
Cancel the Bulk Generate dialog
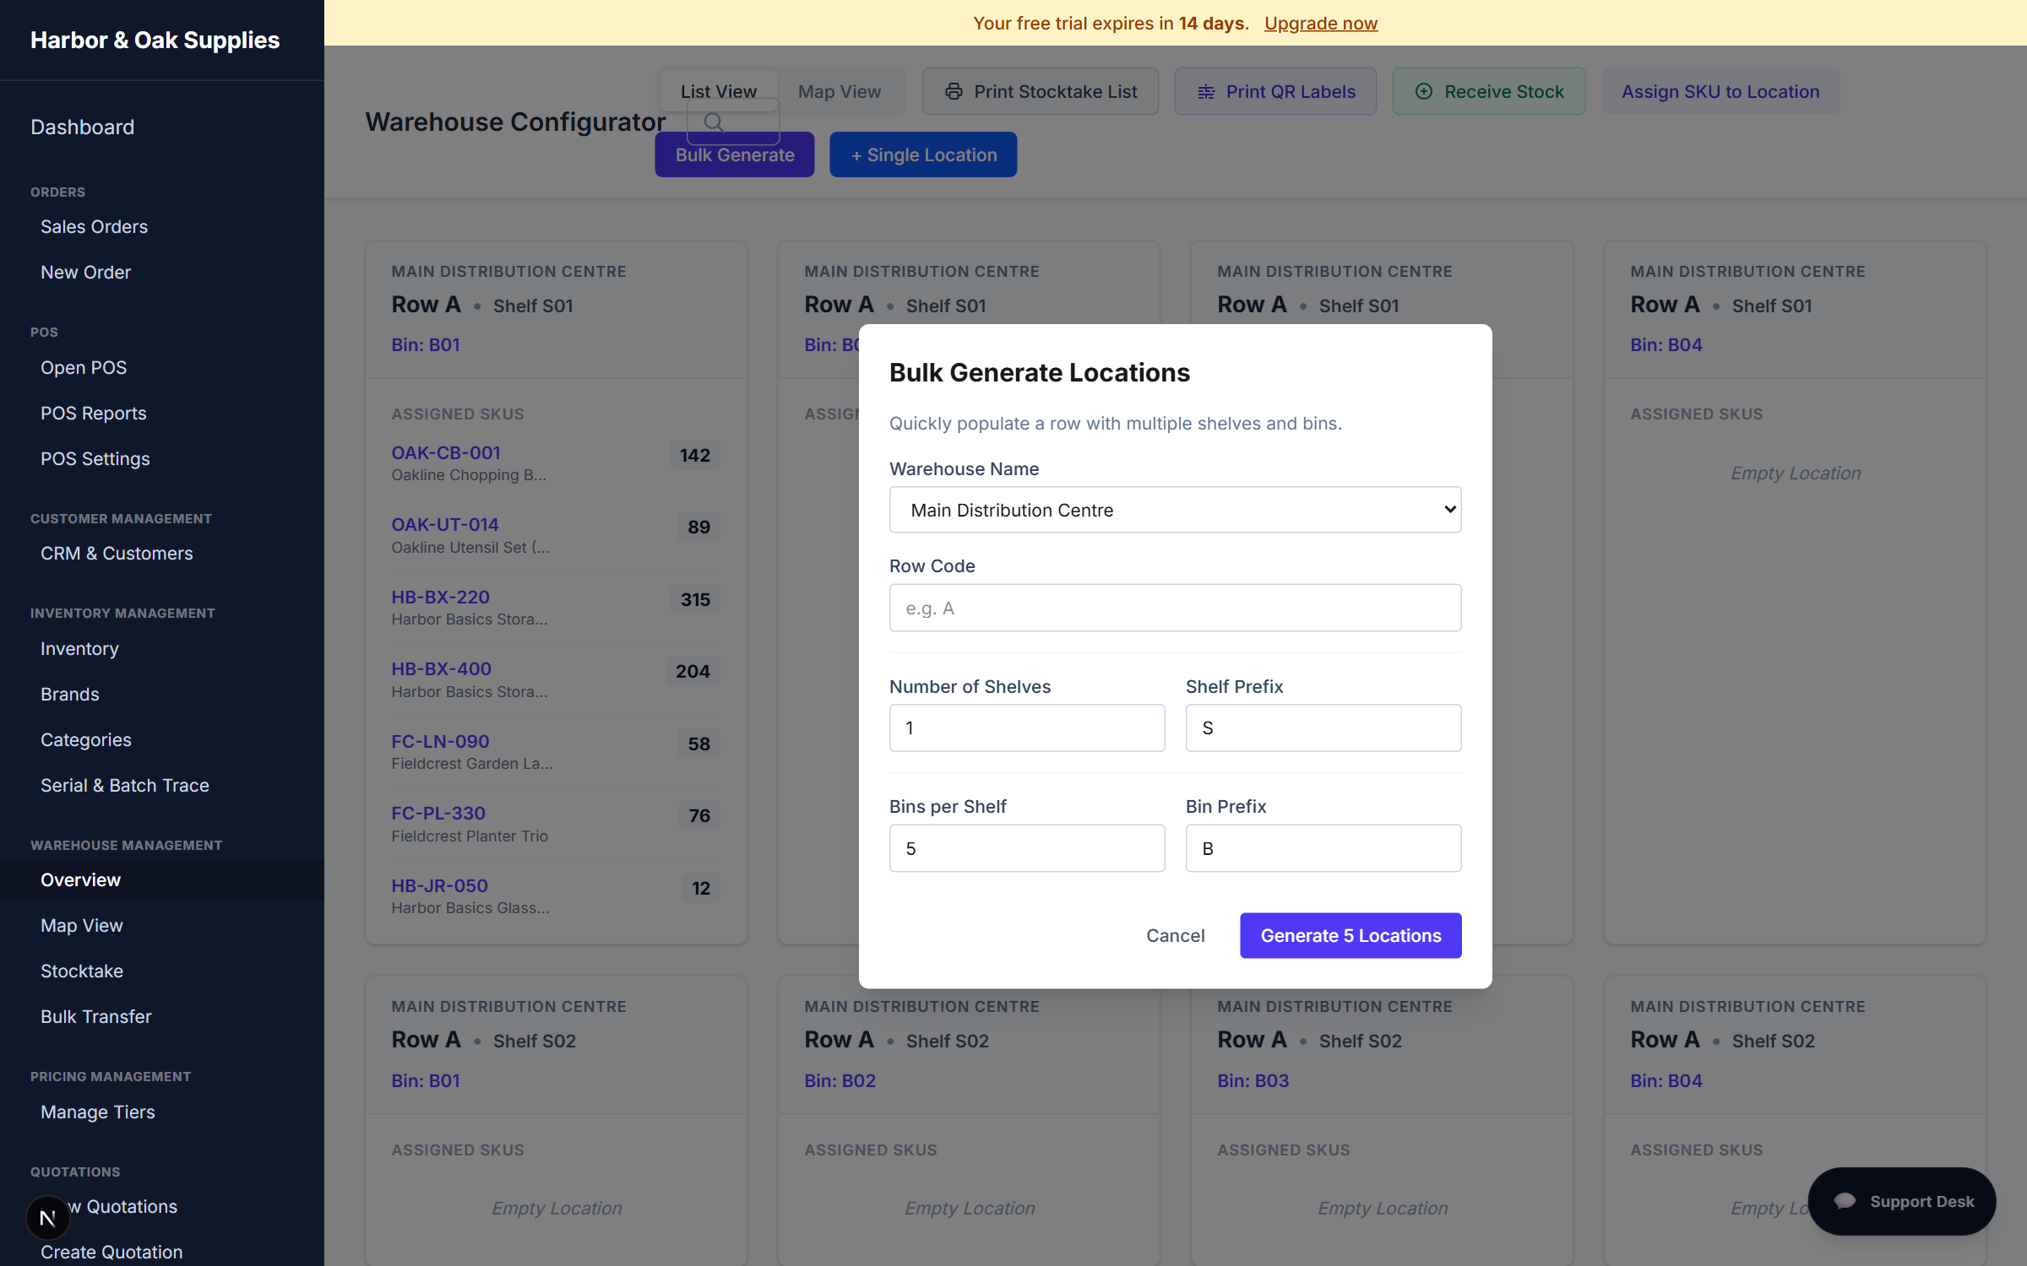pos(1175,935)
